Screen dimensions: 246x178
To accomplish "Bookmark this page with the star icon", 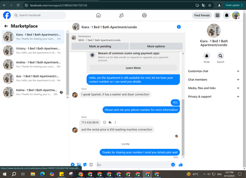I will point(210,5).
